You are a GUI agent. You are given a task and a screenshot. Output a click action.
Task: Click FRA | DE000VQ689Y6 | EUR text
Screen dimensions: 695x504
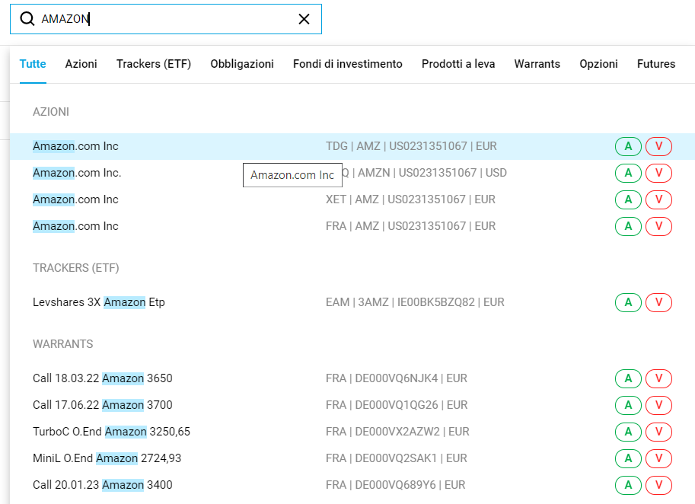395,485
